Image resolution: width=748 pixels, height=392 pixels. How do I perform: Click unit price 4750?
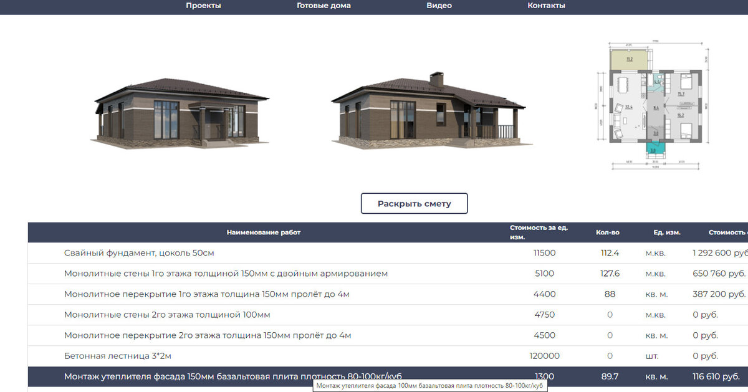pyautogui.click(x=544, y=315)
